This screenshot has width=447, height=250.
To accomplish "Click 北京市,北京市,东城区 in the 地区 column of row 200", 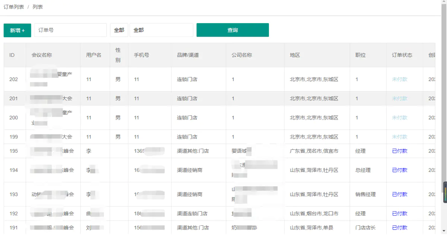I will 314,118.
